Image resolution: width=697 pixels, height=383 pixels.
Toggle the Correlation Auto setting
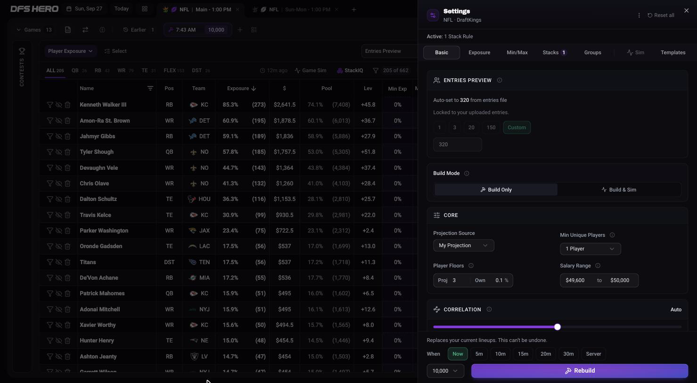click(x=676, y=309)
